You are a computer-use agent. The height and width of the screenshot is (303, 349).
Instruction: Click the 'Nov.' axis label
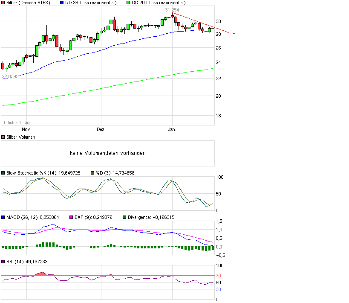[x=26, y=130]
